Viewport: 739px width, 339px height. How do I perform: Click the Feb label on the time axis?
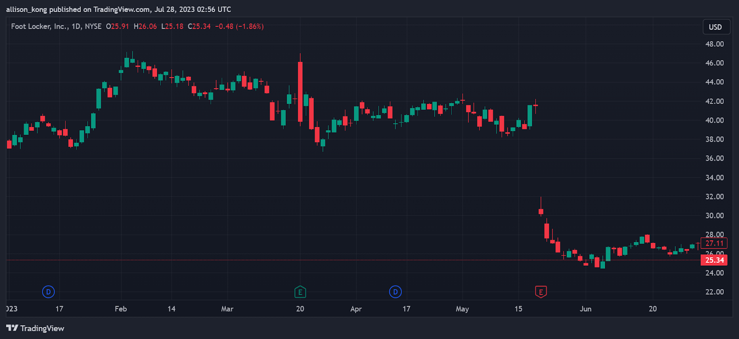pyautogui.click(x=121, y=309)
